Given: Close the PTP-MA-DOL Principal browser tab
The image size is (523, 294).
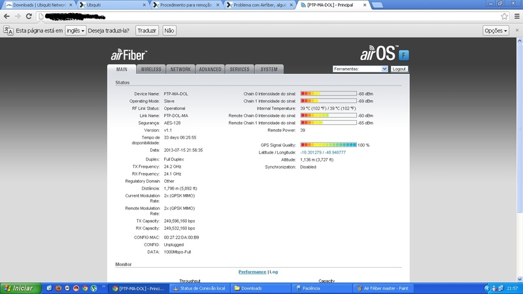Looking at the screenshot, I should click(x=365, y=5).
